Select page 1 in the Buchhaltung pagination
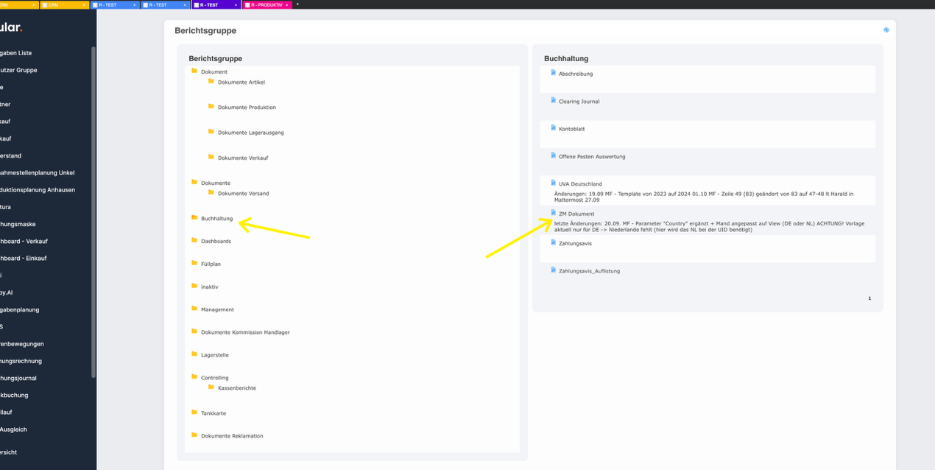The width and height of the screenshot is (935, 470). pyautogui.click(x=869, y=298)
